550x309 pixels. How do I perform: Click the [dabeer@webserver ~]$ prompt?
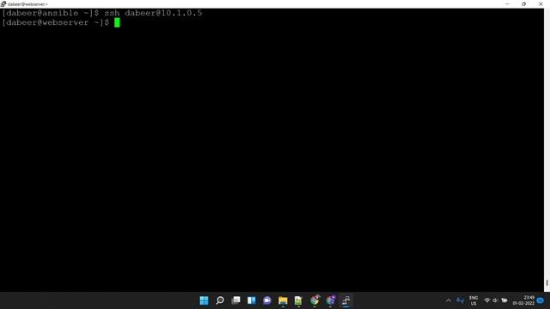point(55,23)
